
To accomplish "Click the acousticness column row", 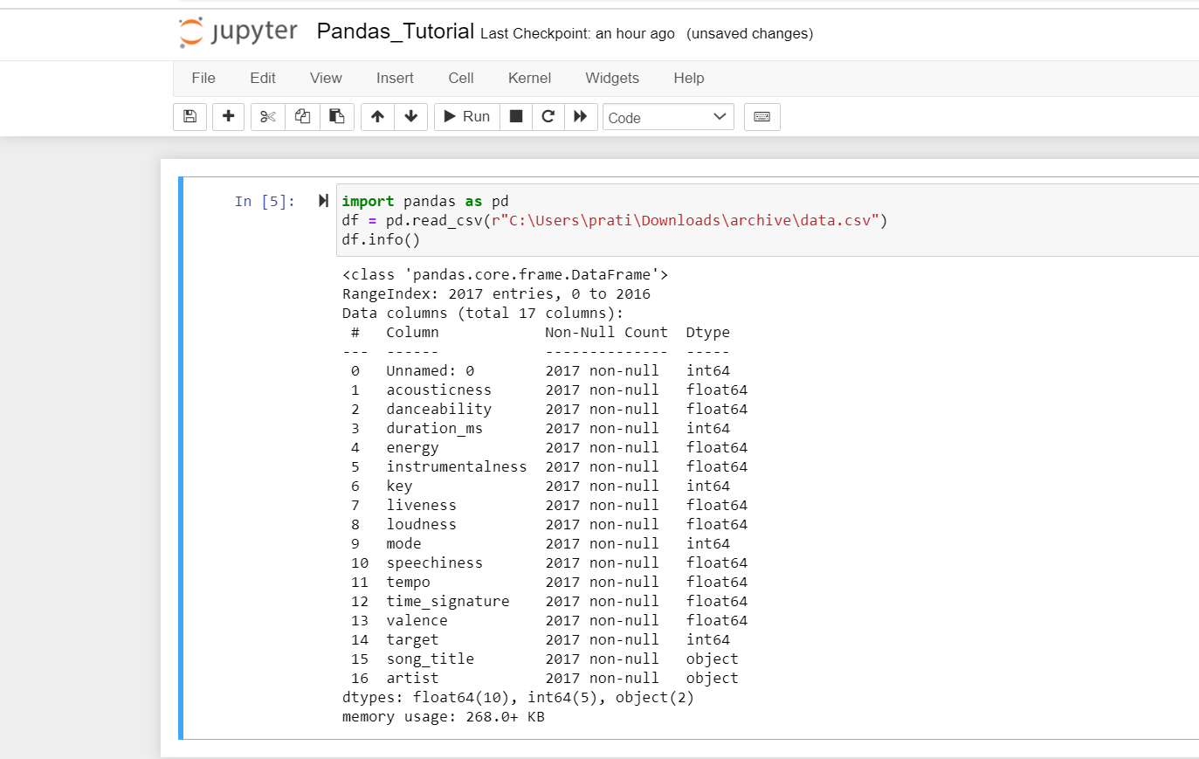I will [x=549, y=390].
